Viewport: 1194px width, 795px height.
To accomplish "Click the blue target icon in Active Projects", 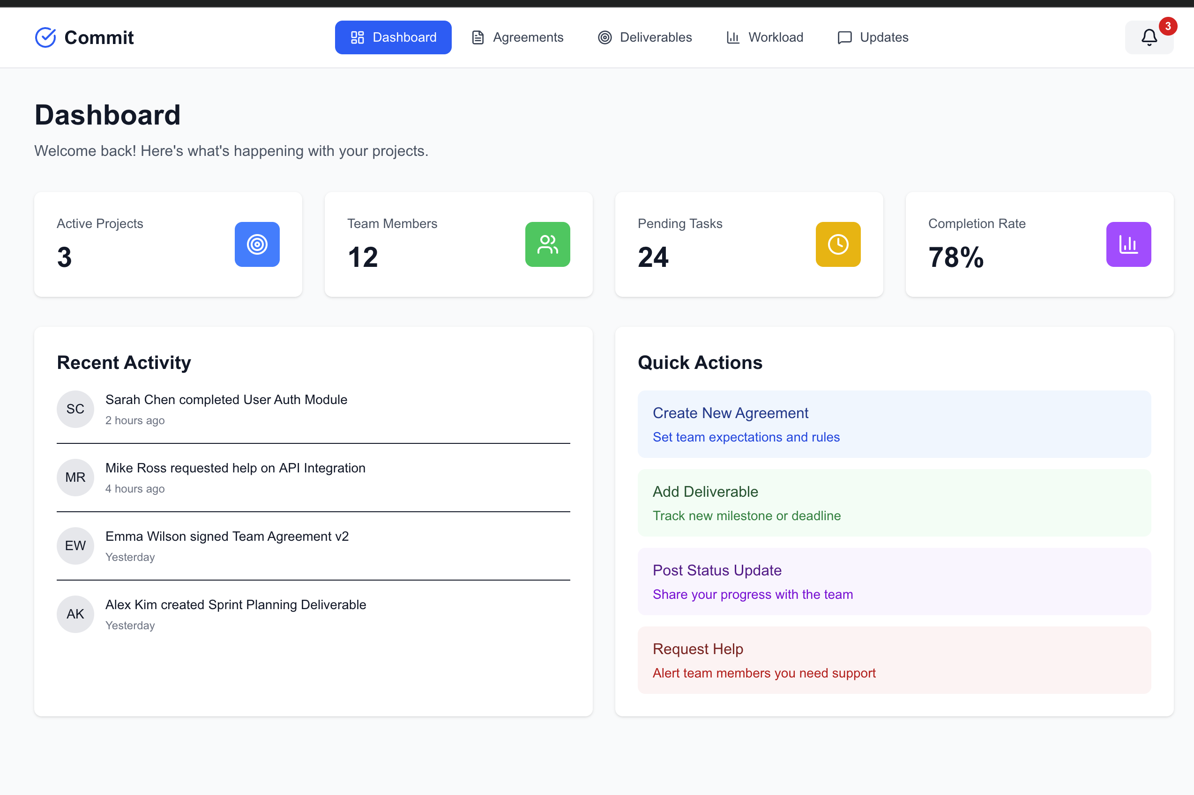I will tap(257, 244).
